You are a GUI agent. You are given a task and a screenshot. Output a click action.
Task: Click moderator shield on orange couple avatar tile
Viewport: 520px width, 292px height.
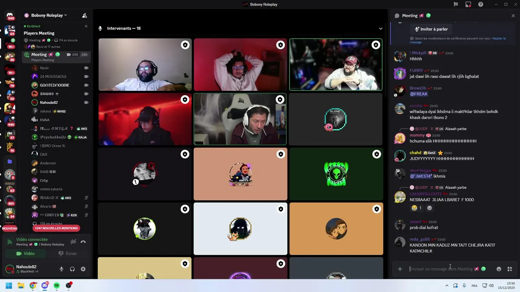tap(377, 209)
